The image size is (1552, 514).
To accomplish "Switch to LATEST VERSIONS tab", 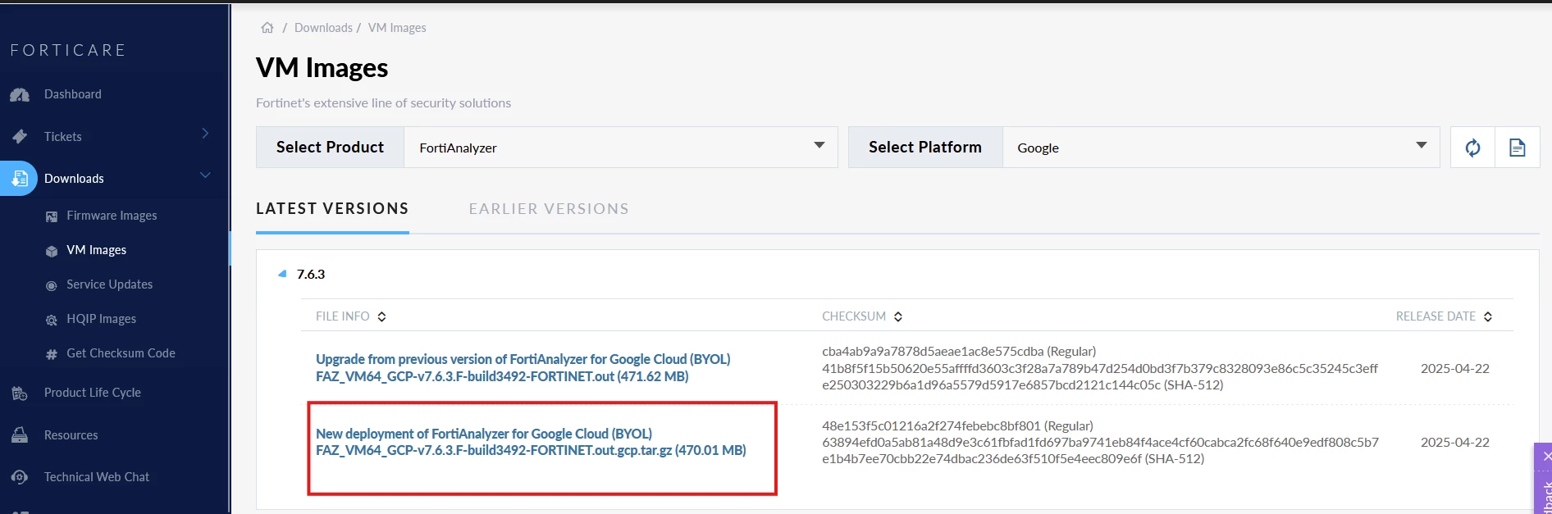I will click(332, 209).
